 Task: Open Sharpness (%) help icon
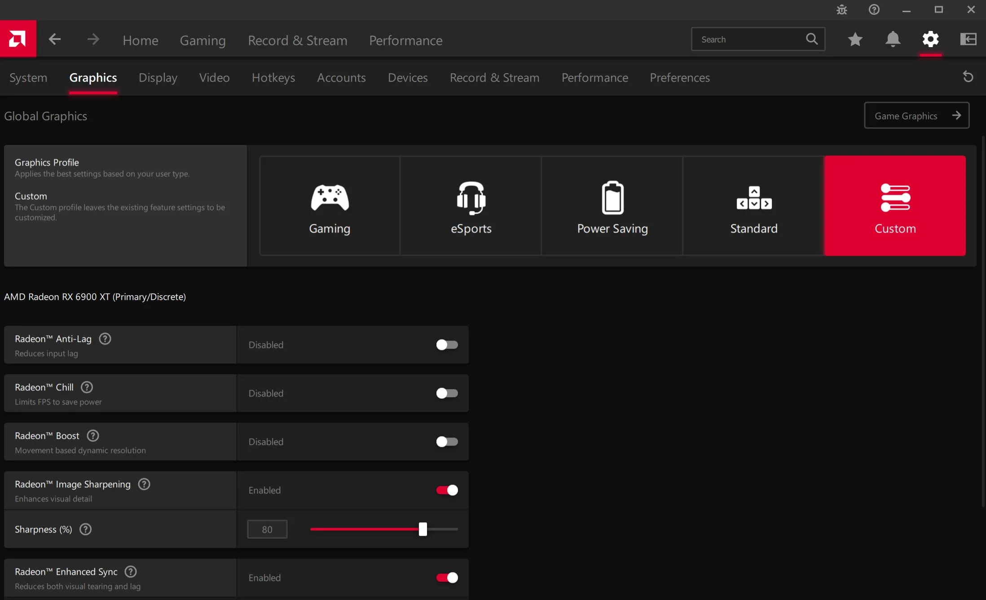point(85,530)
